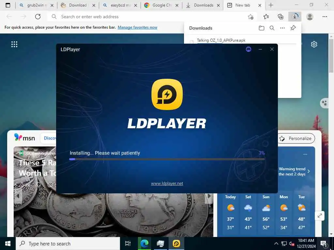Close the LDPlayer installer window
Screen dimensions: 334x250
click(x=272, y=49)
